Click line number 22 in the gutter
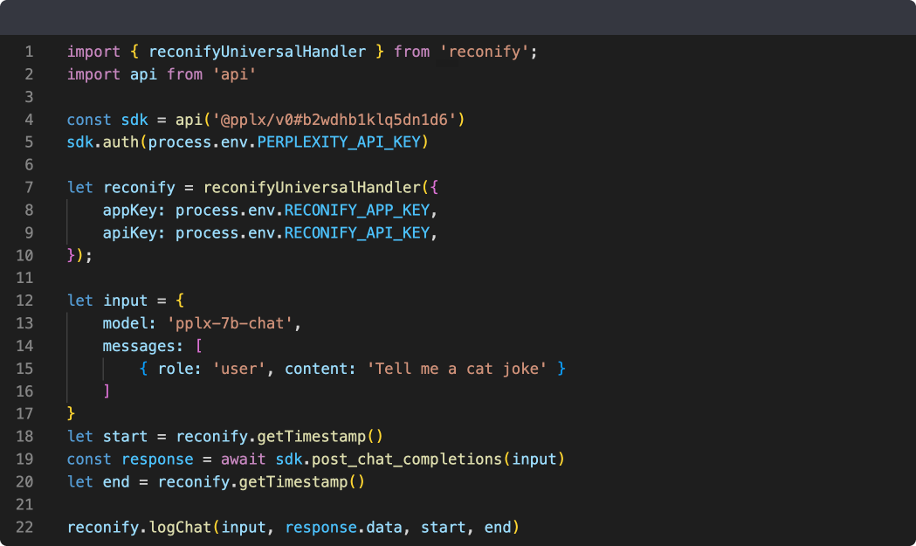The height and width of the screenshot is (546, 916). (x=24, y=527)
